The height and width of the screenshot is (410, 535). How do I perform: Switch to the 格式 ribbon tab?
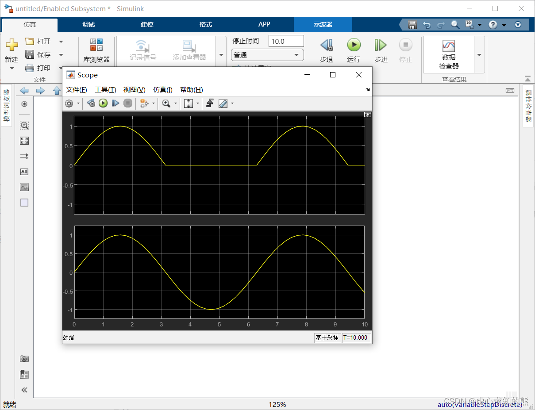point(206,24)
